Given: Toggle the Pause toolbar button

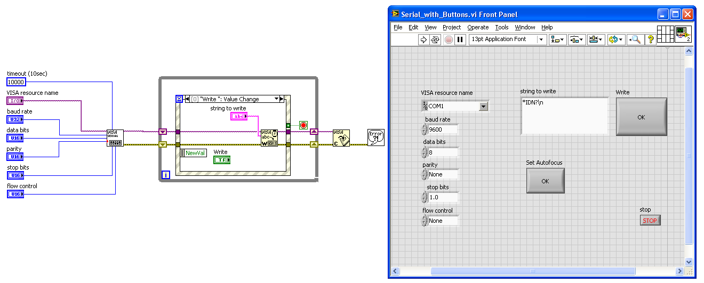Looking at the screenshot, I should 460,39.
